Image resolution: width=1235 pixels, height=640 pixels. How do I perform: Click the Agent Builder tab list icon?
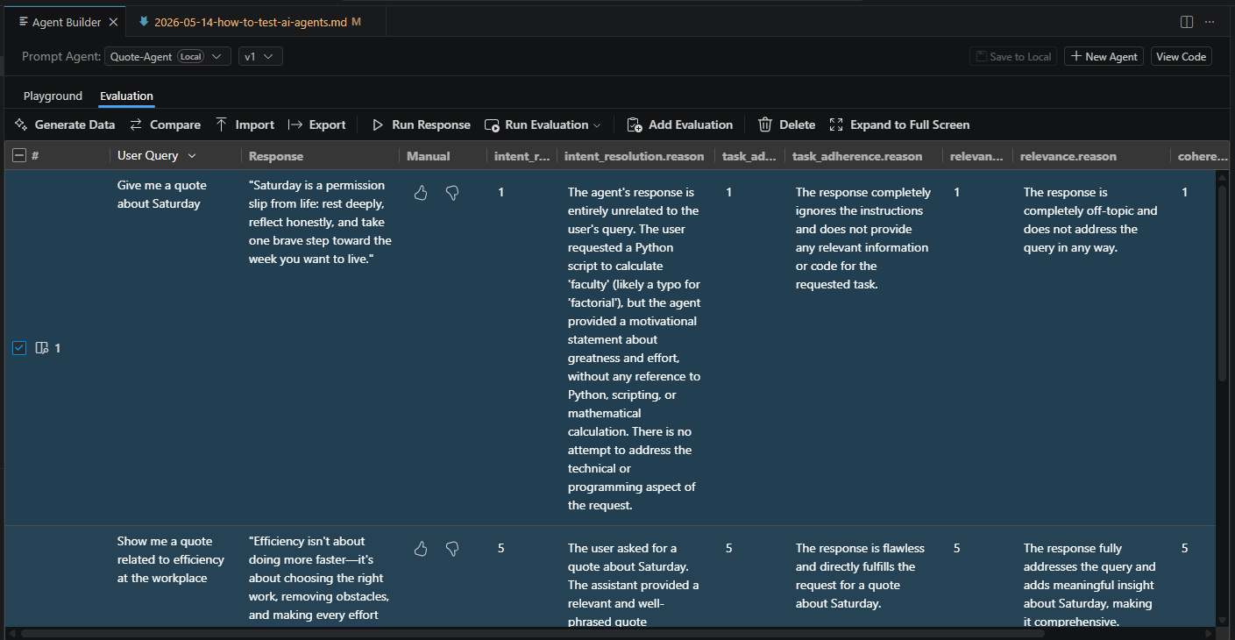[23, 22]
